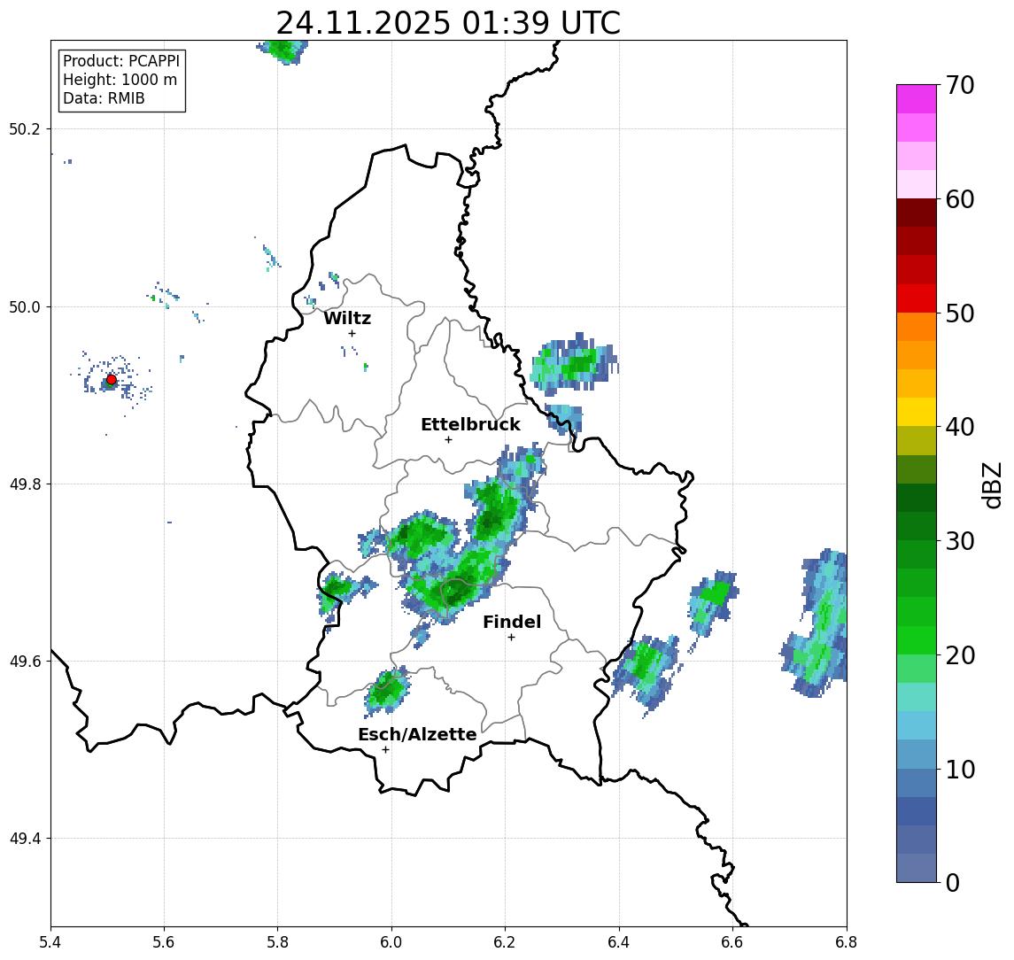Click the longitude label 6.2
Screen dimensions: 1014x960
(505, 942)
